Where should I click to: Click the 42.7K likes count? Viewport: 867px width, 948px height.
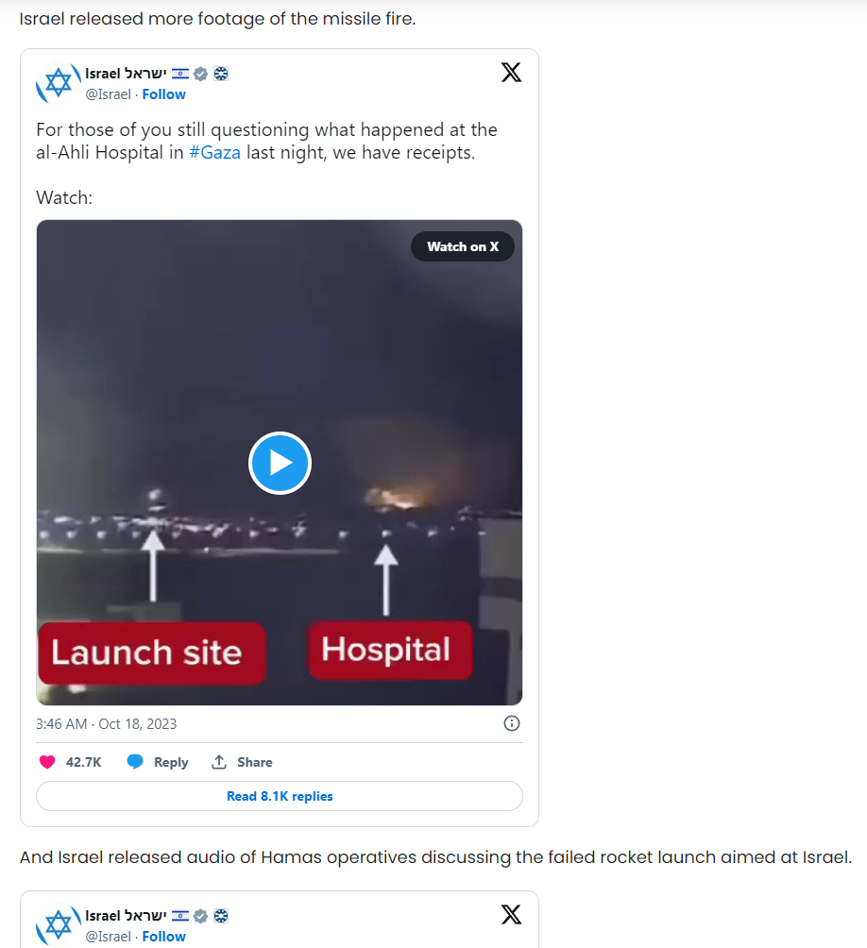point(83,762)
